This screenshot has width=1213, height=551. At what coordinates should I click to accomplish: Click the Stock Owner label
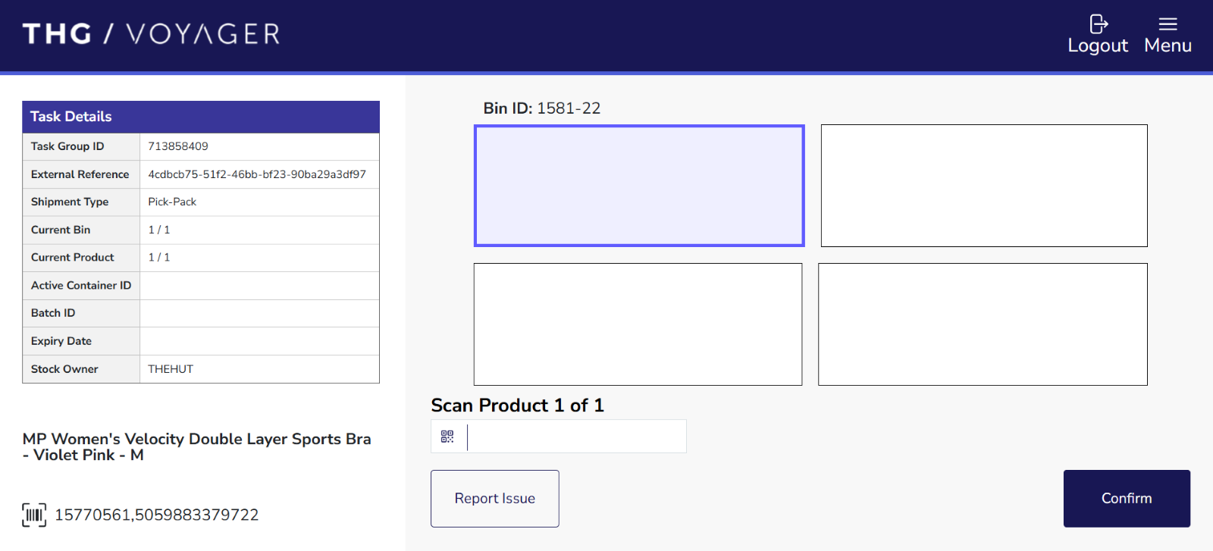tap(64, 369)
